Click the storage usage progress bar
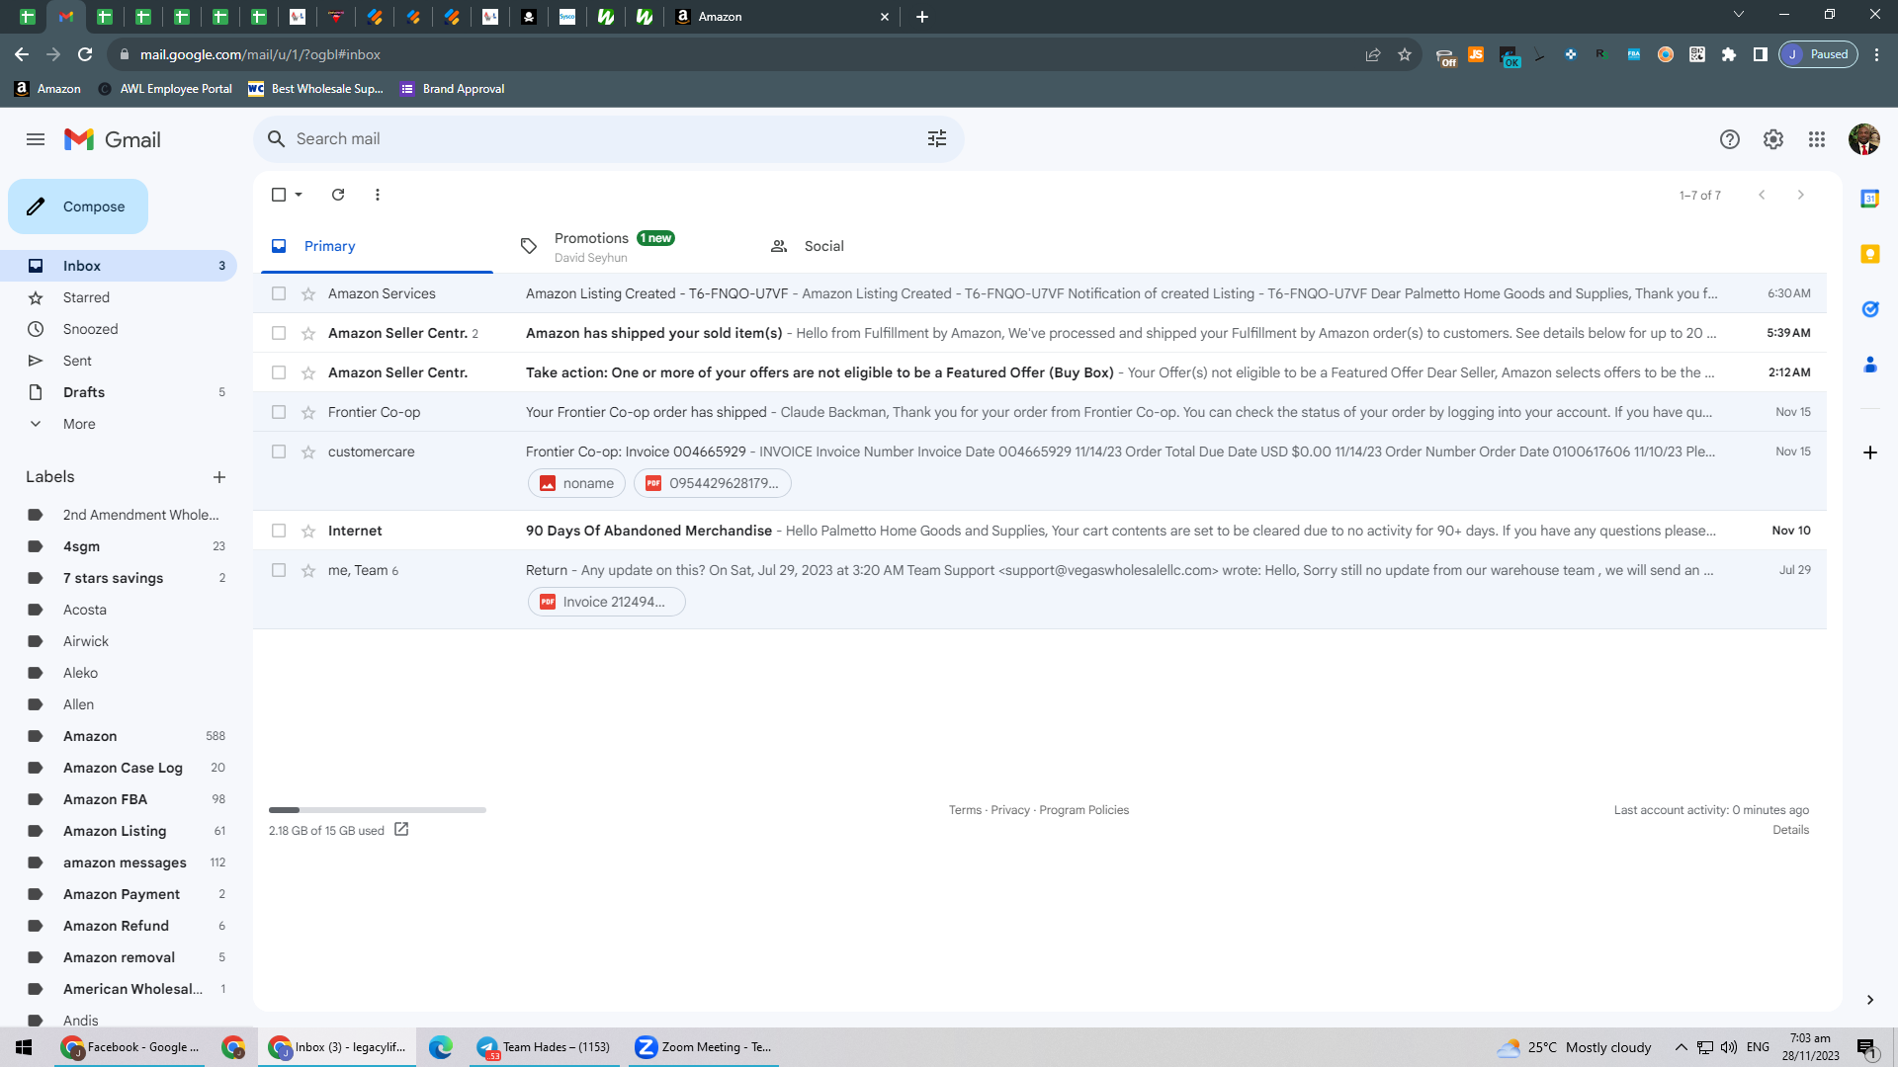 (x=378, y=810)
